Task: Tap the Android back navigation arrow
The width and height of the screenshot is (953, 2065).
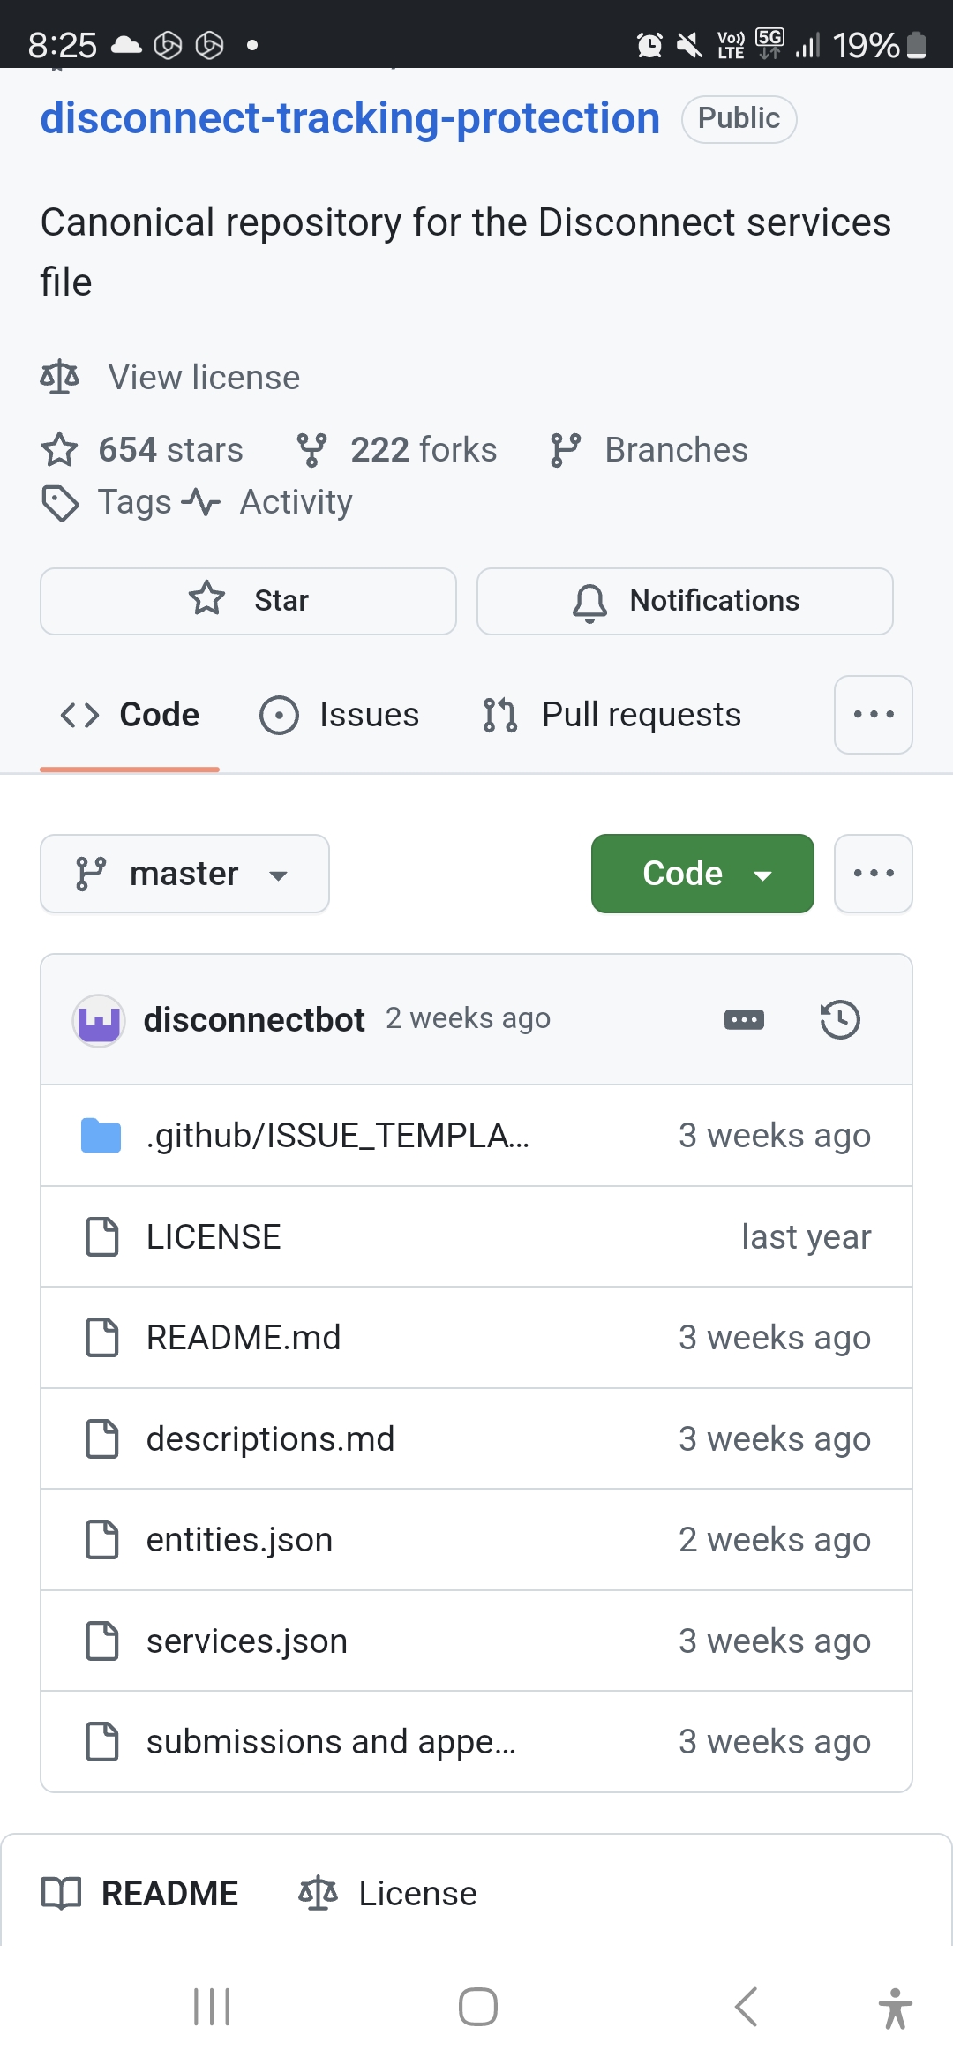Action: coord(746,2007)
